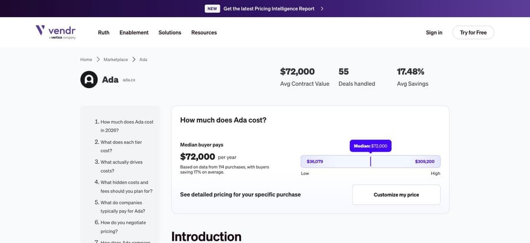
Task: Click the Median $72,000 tooltip marker
Action: [370, 146]
